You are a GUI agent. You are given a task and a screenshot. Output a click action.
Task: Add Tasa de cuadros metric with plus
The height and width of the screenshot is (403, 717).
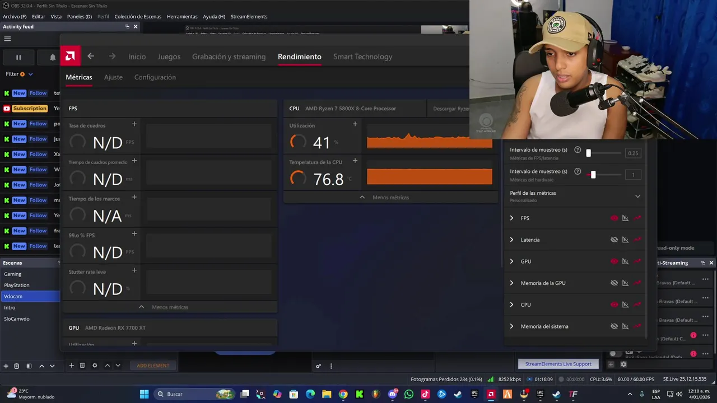click(134, 124)
